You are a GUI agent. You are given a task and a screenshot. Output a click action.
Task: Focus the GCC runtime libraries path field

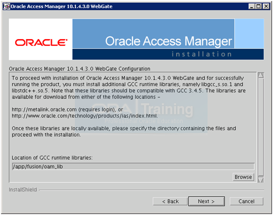[133, 166]
